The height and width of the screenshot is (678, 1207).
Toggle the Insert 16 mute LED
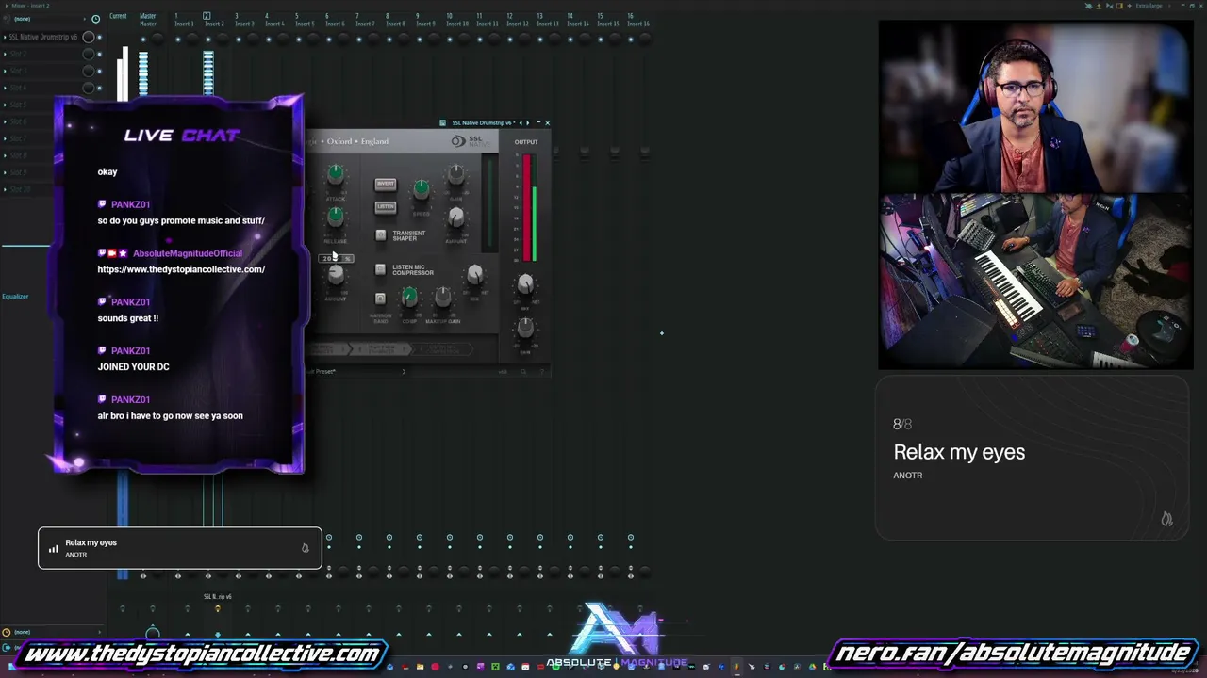[631, 39]
